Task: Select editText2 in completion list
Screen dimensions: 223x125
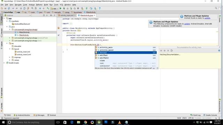Action: click(125, 58)
